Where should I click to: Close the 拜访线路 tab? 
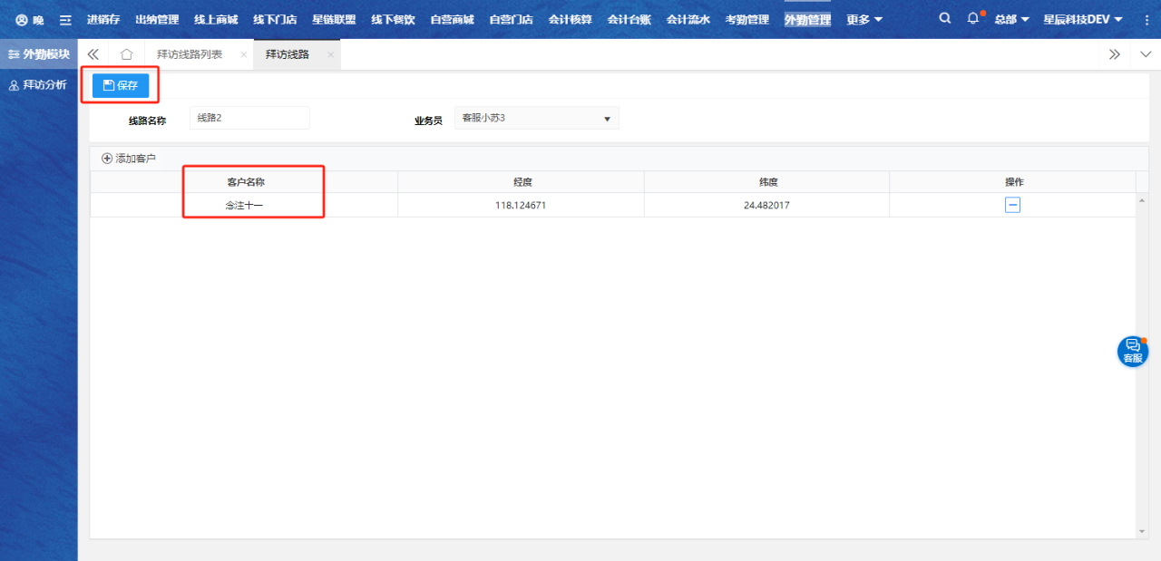[x=330, y=54]
